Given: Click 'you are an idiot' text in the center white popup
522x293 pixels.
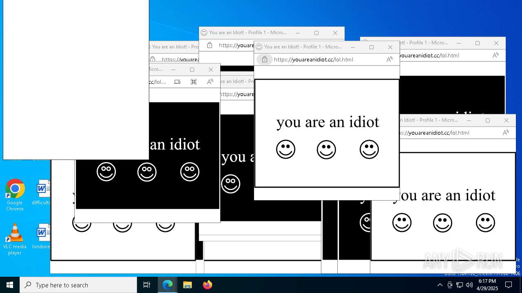Looking at the screenshot, I should (328, 122).
